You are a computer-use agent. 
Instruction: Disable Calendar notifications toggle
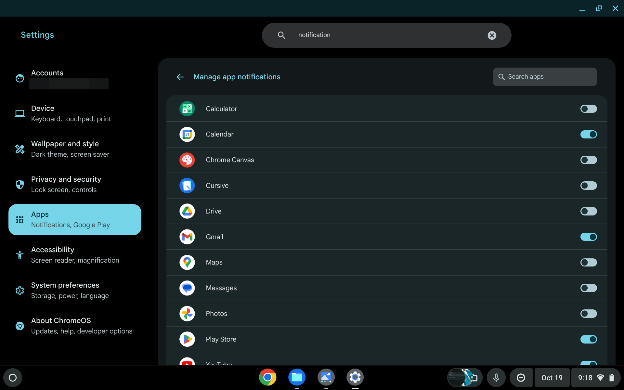pos(589,134)
